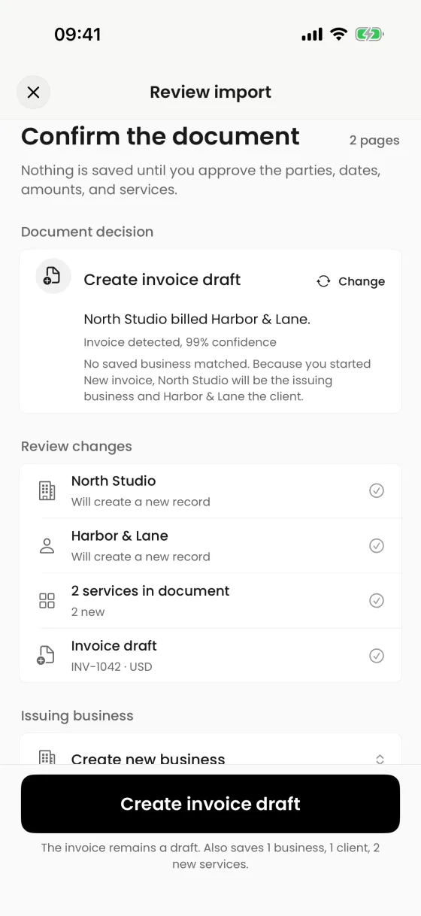
Task: Click the refresh icon beside Change
Action: click(323, 281)
